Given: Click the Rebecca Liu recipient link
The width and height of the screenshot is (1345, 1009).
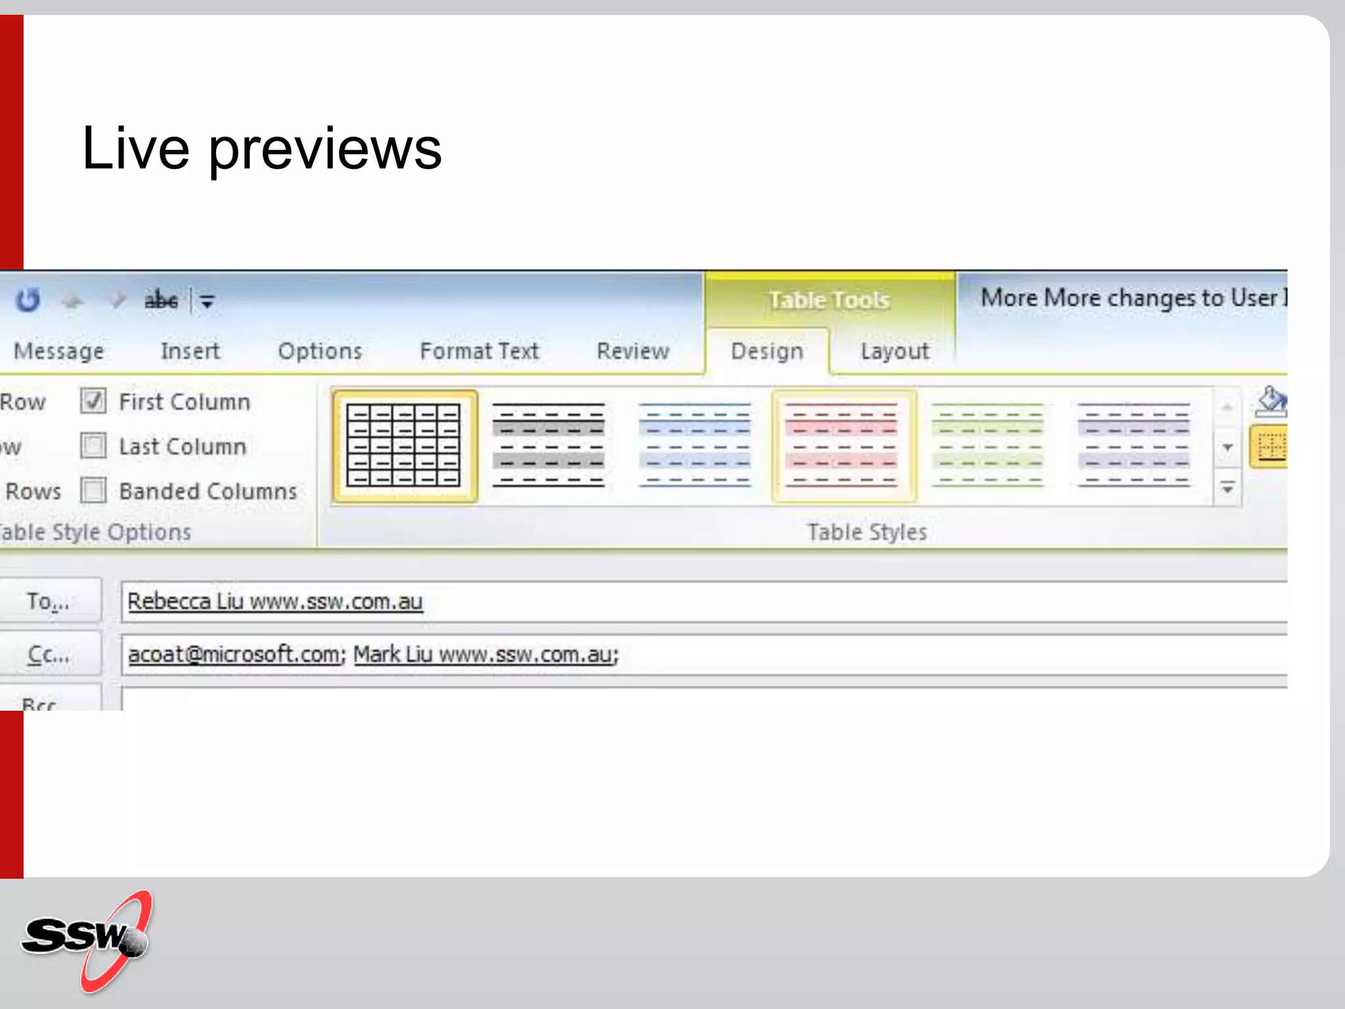Looking at the screenshot, I should pos(275,601).
